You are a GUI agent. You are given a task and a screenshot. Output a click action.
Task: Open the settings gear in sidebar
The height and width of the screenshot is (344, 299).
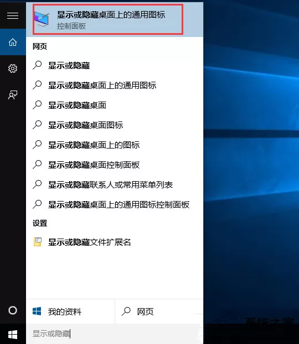coord(13,68)
